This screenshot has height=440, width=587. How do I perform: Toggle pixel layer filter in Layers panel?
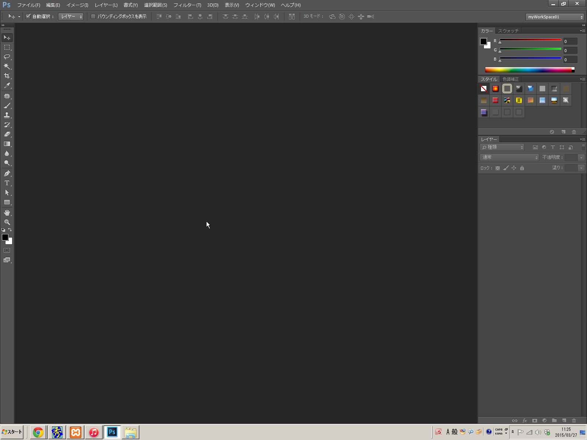[x=535, y=147]
